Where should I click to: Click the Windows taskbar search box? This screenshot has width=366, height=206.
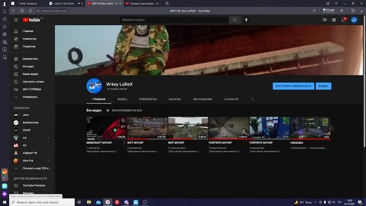tap(42, 202)
